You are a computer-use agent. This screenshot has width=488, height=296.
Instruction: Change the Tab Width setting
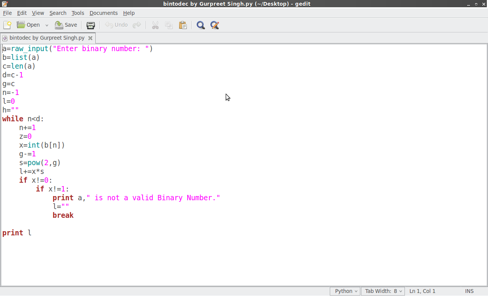coord(382,291)
